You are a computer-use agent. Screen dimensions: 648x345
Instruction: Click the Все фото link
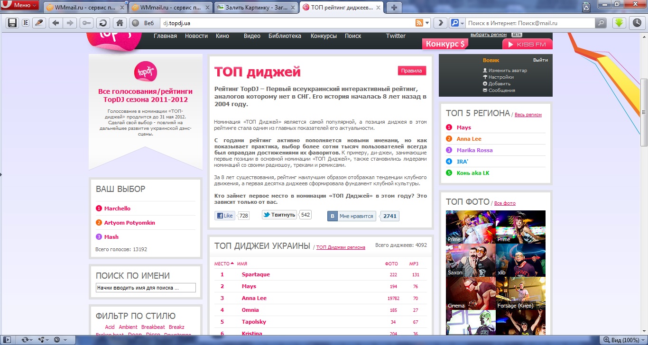[505, 203]
